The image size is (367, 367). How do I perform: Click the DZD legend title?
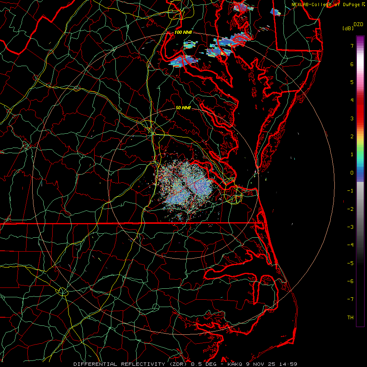click(x=358, y=24)
